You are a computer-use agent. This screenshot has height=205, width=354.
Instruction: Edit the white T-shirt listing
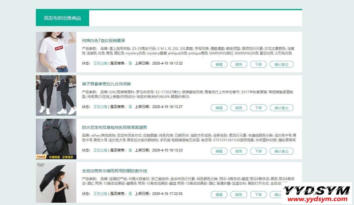click(x=219, y=64)
